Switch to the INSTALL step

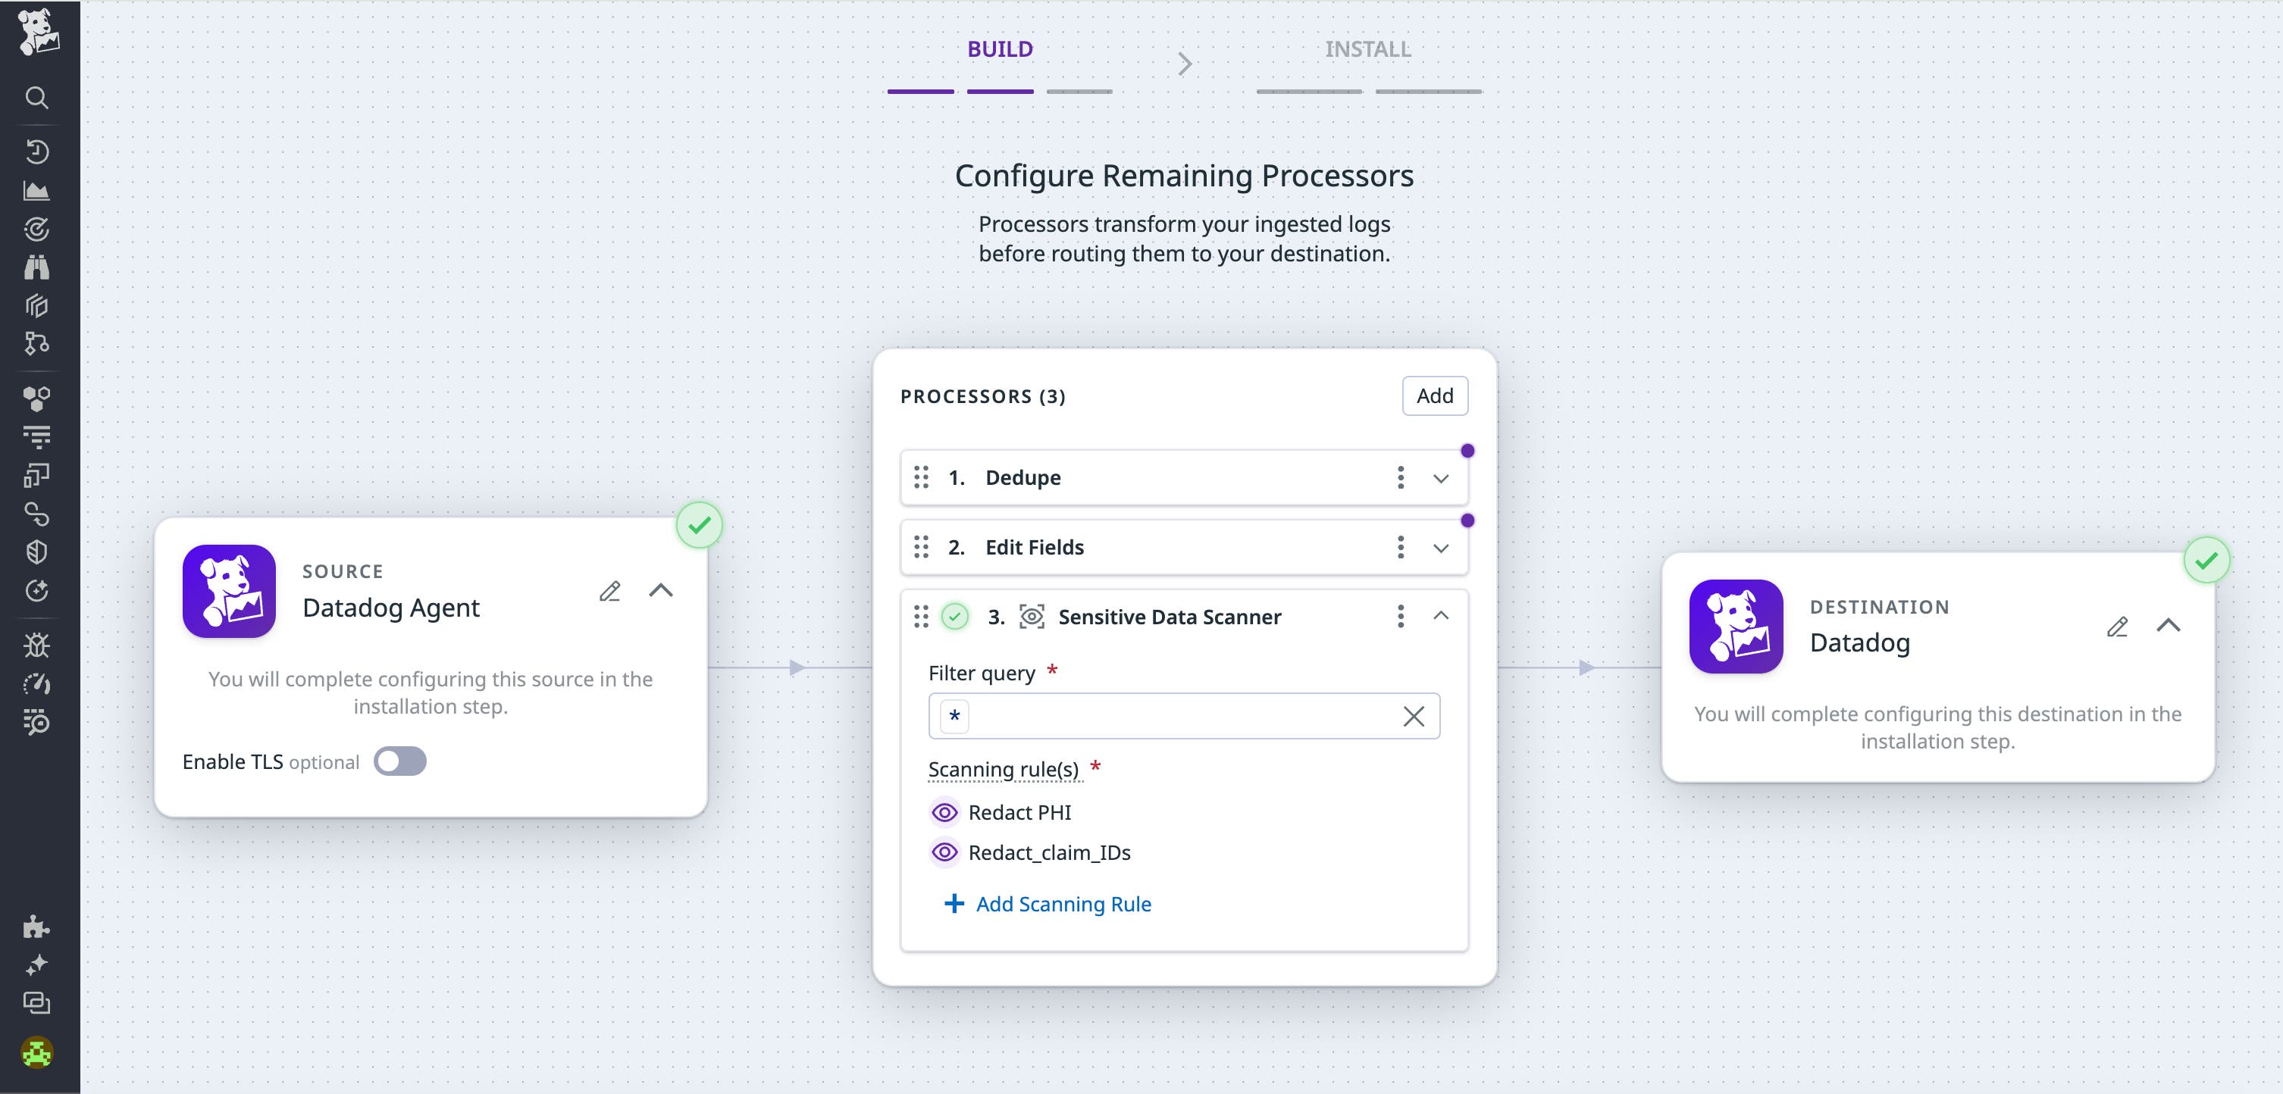click(1367, 49)
